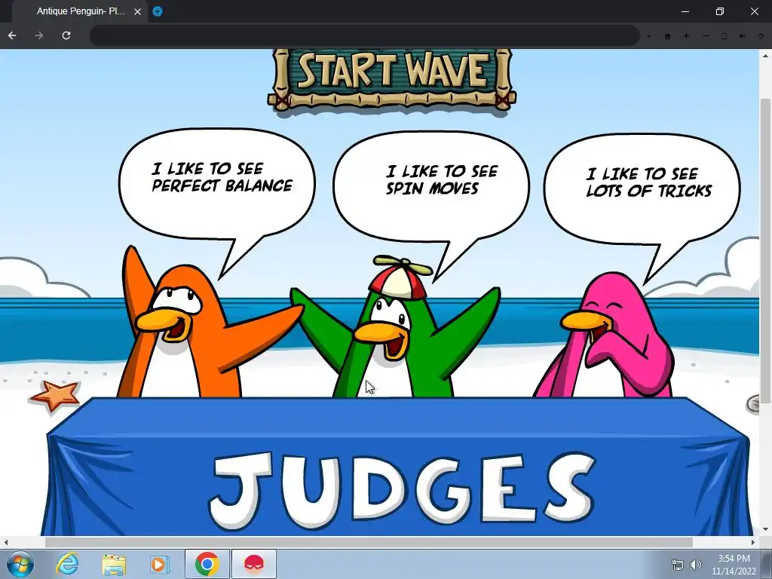Click the volume speaker tray icon
This screenshot has width=772, height=579.
pos(696,565)
